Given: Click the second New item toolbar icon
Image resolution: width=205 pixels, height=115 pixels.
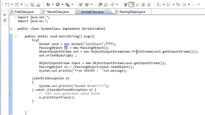Looking at the screenshot, I should point(17,4).
